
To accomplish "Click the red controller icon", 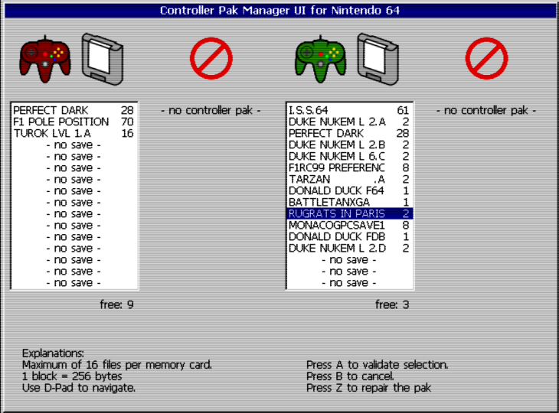I will [45, 60].
